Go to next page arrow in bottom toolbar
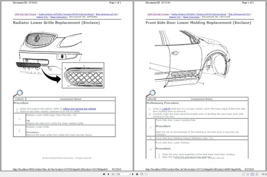Screen dimensions: 267x177 pyautogui.click(x=133, y=174)
